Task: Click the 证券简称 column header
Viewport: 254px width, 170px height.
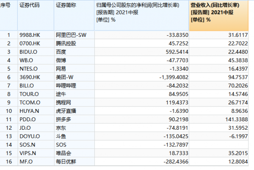Action: pos(74,15)
